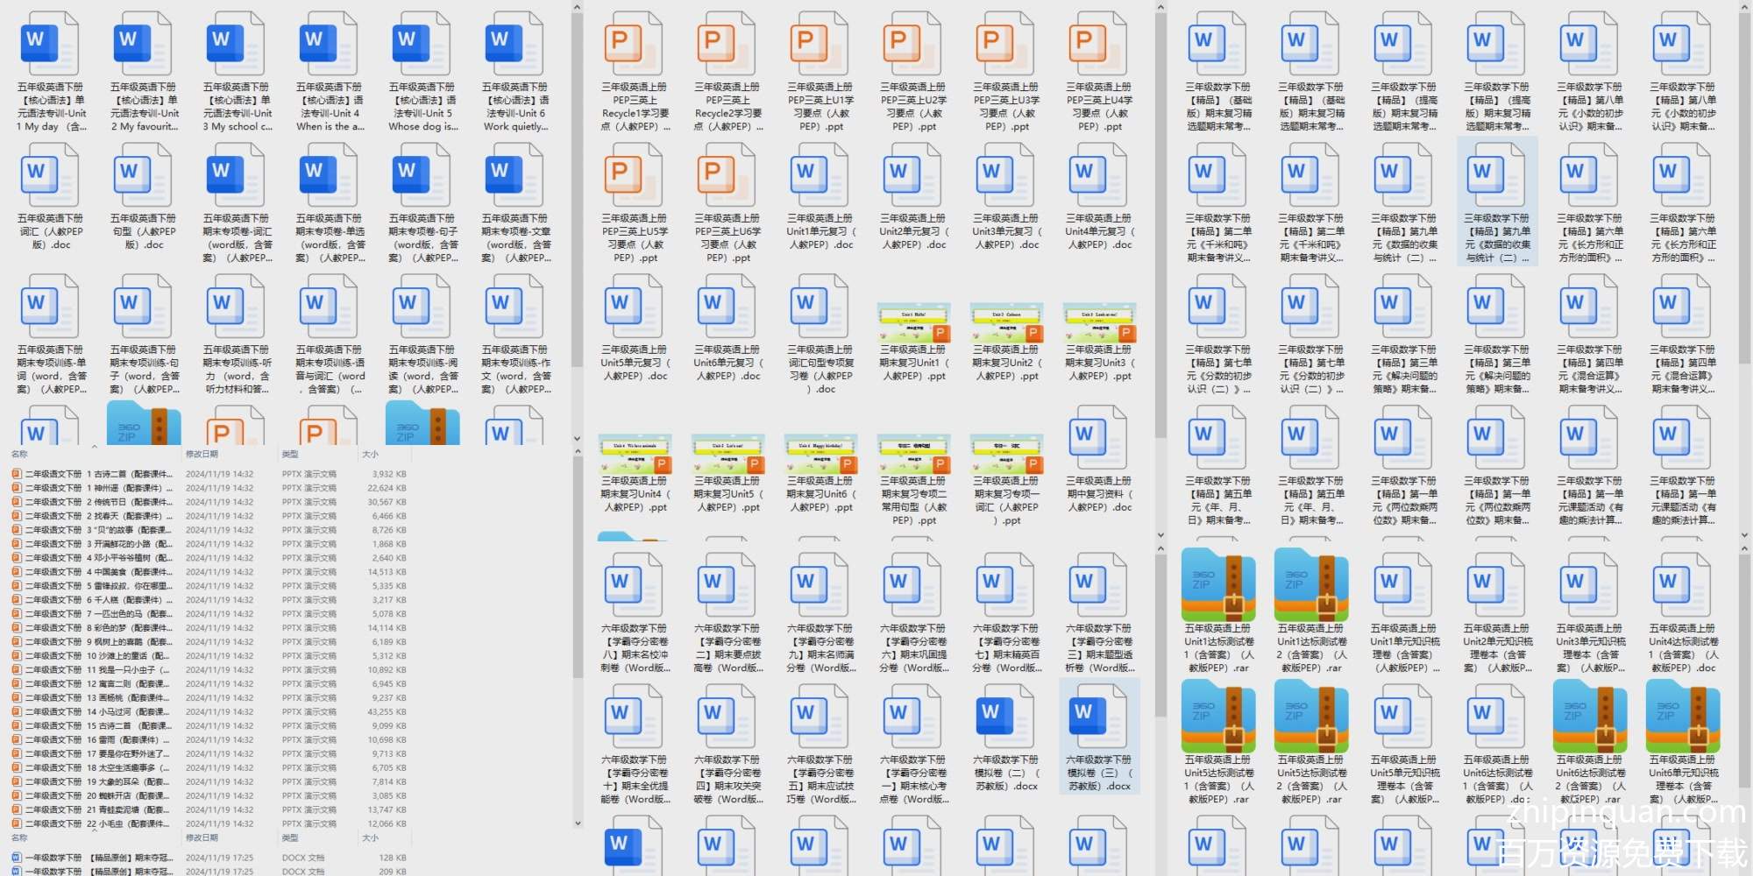This screenshot has height=876, width=1753.
Task: Select 五年级英语下册 期末专项卷-文章 document
Action: pyautogui.click(x=515, y=202)
